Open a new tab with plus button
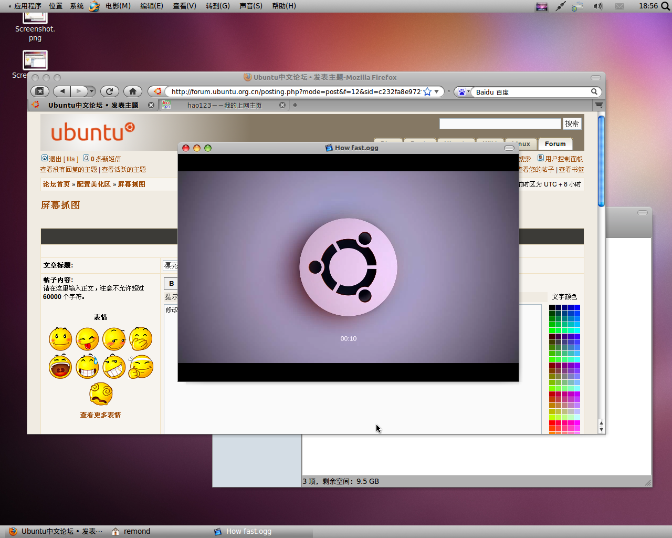672x538 pixels. point(295,105)
